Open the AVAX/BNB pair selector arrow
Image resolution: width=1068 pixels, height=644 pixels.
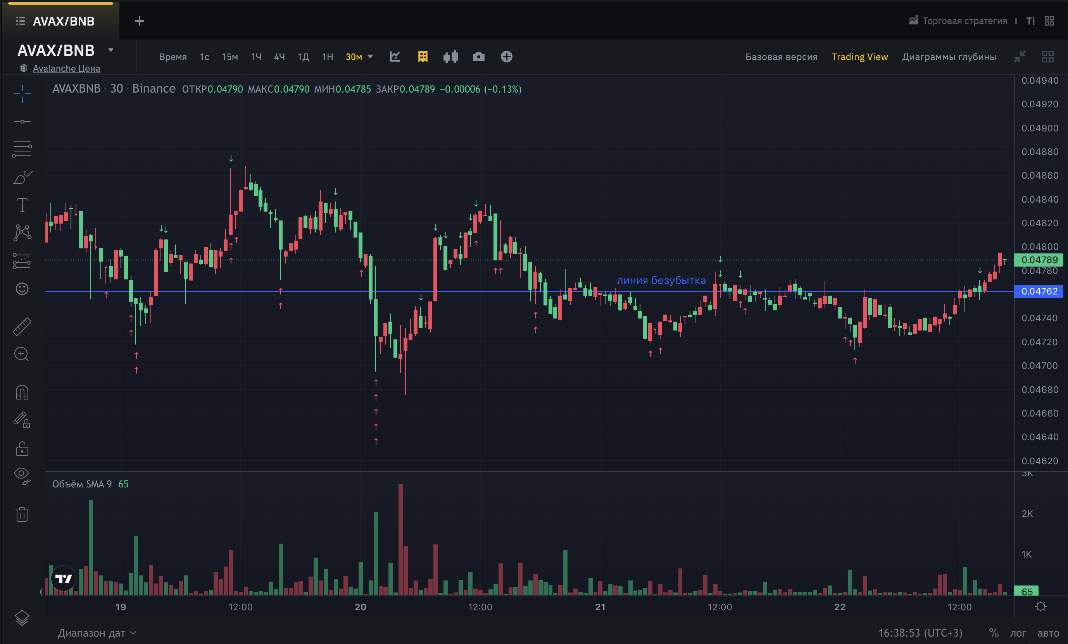tap(111, 50)
